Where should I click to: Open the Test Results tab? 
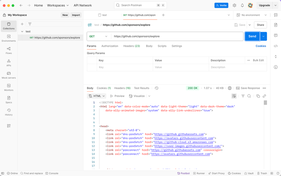142,88
